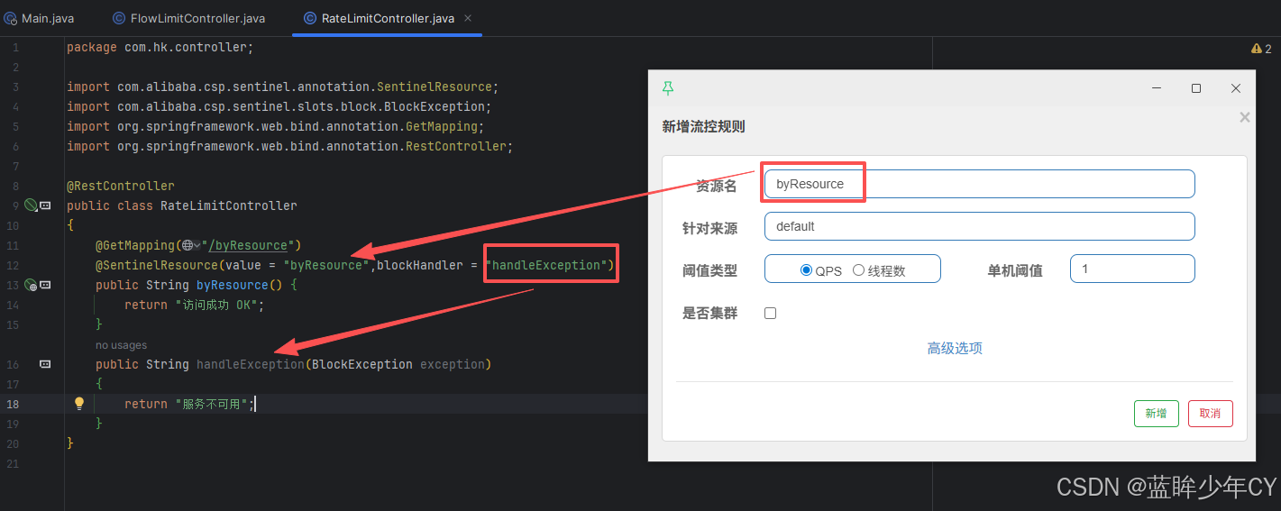Viewport: 1281px width, 511px height.
Task: Select the RateLimitController.java tab
Action: pyautogui.click(x=388, y=18)
